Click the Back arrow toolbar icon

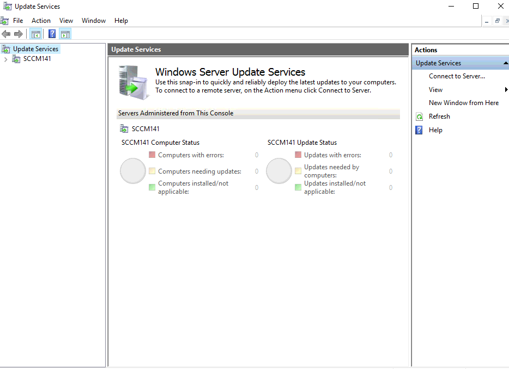(6, 34)
